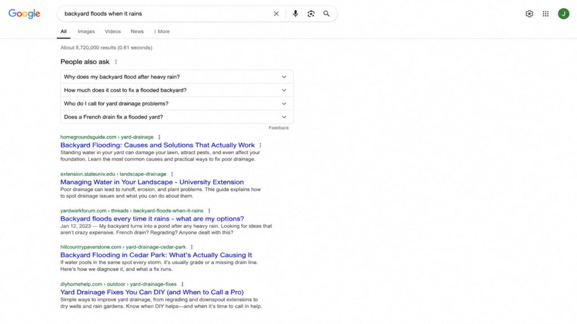
Task: Expand 'Who do I call for yard drainage problems?'
Action: (176, 103)
